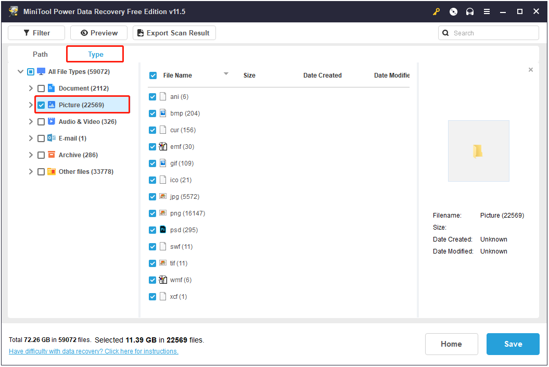Click the Audio & Video type icon
The width and height of the screenshot is (549, 367).
[x=52, y=121]
